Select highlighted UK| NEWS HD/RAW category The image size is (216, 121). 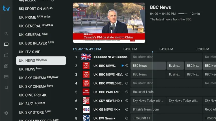point(41,61)
